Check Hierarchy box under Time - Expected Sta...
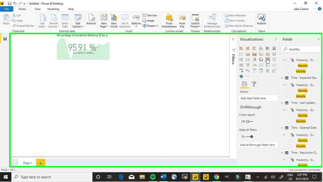This screenshot has height=182, width=323. (x=289, y=85)
